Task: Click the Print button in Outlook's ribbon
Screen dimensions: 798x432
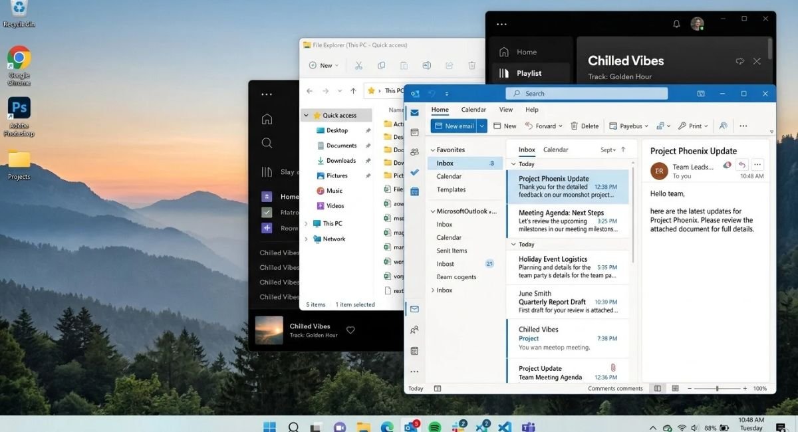Action: [x=693, y=126]
